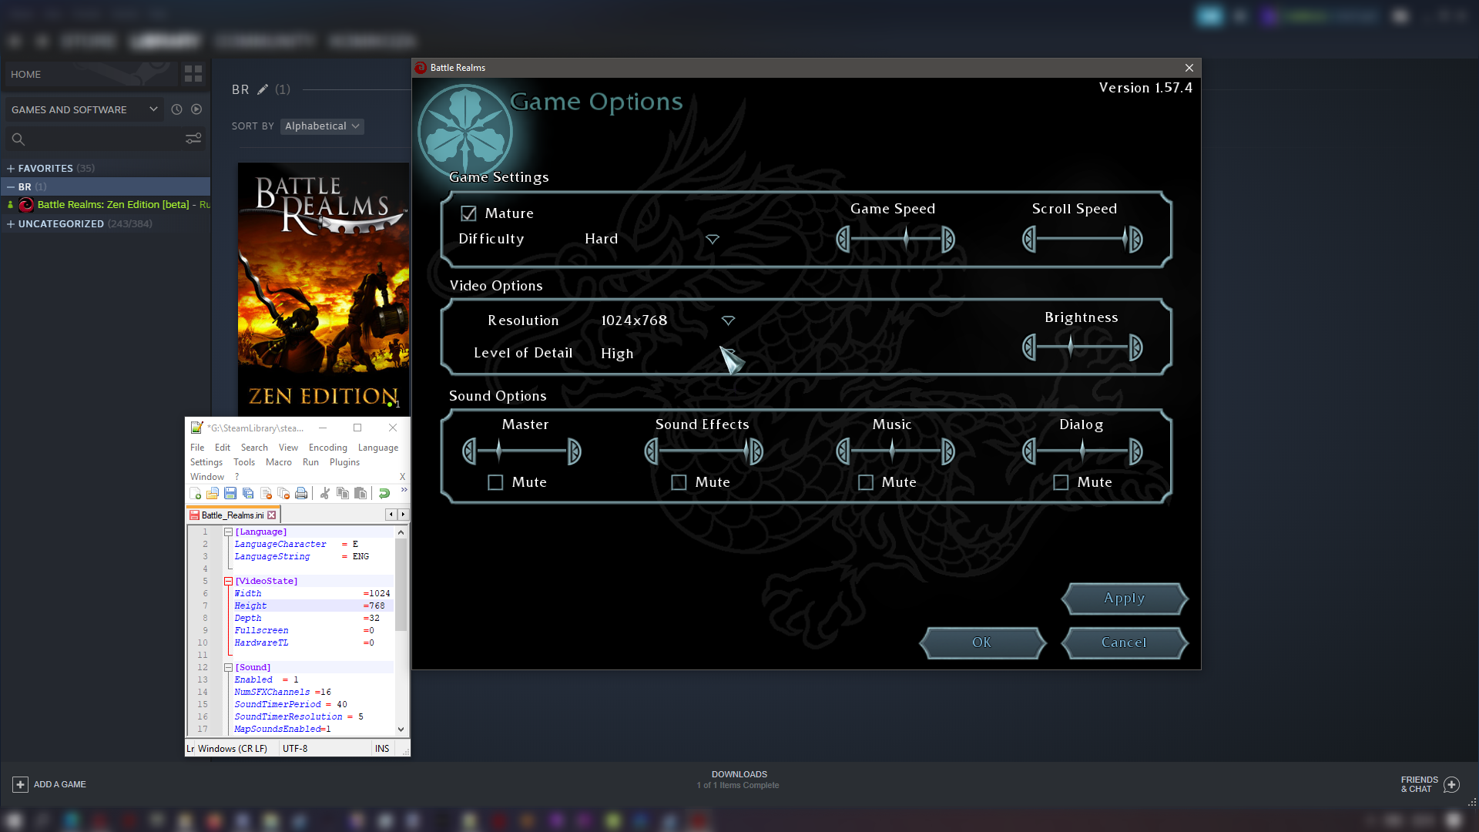Decrease Game Speed with the left arrow

843,240
